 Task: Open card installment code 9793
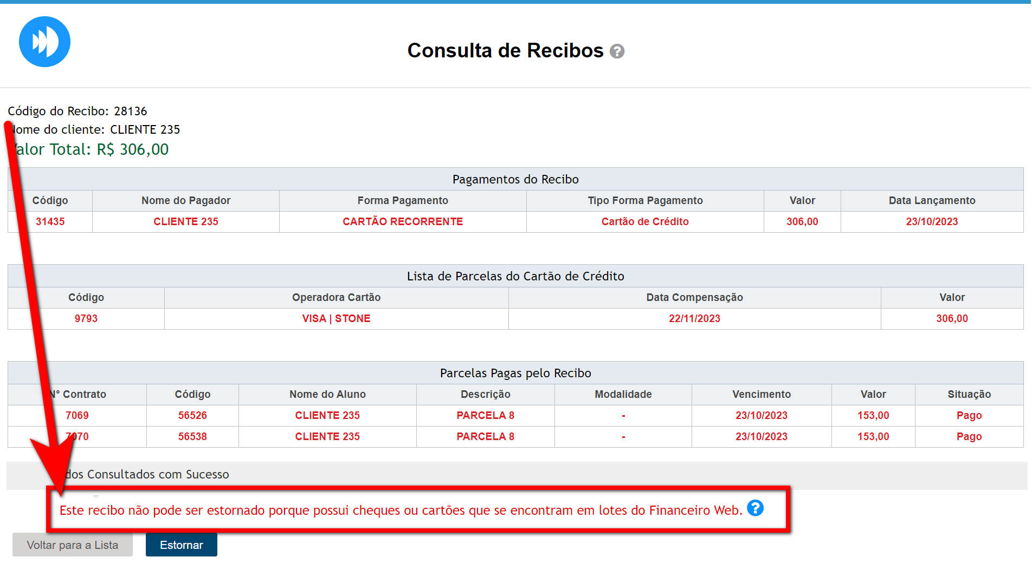(86, 318)
